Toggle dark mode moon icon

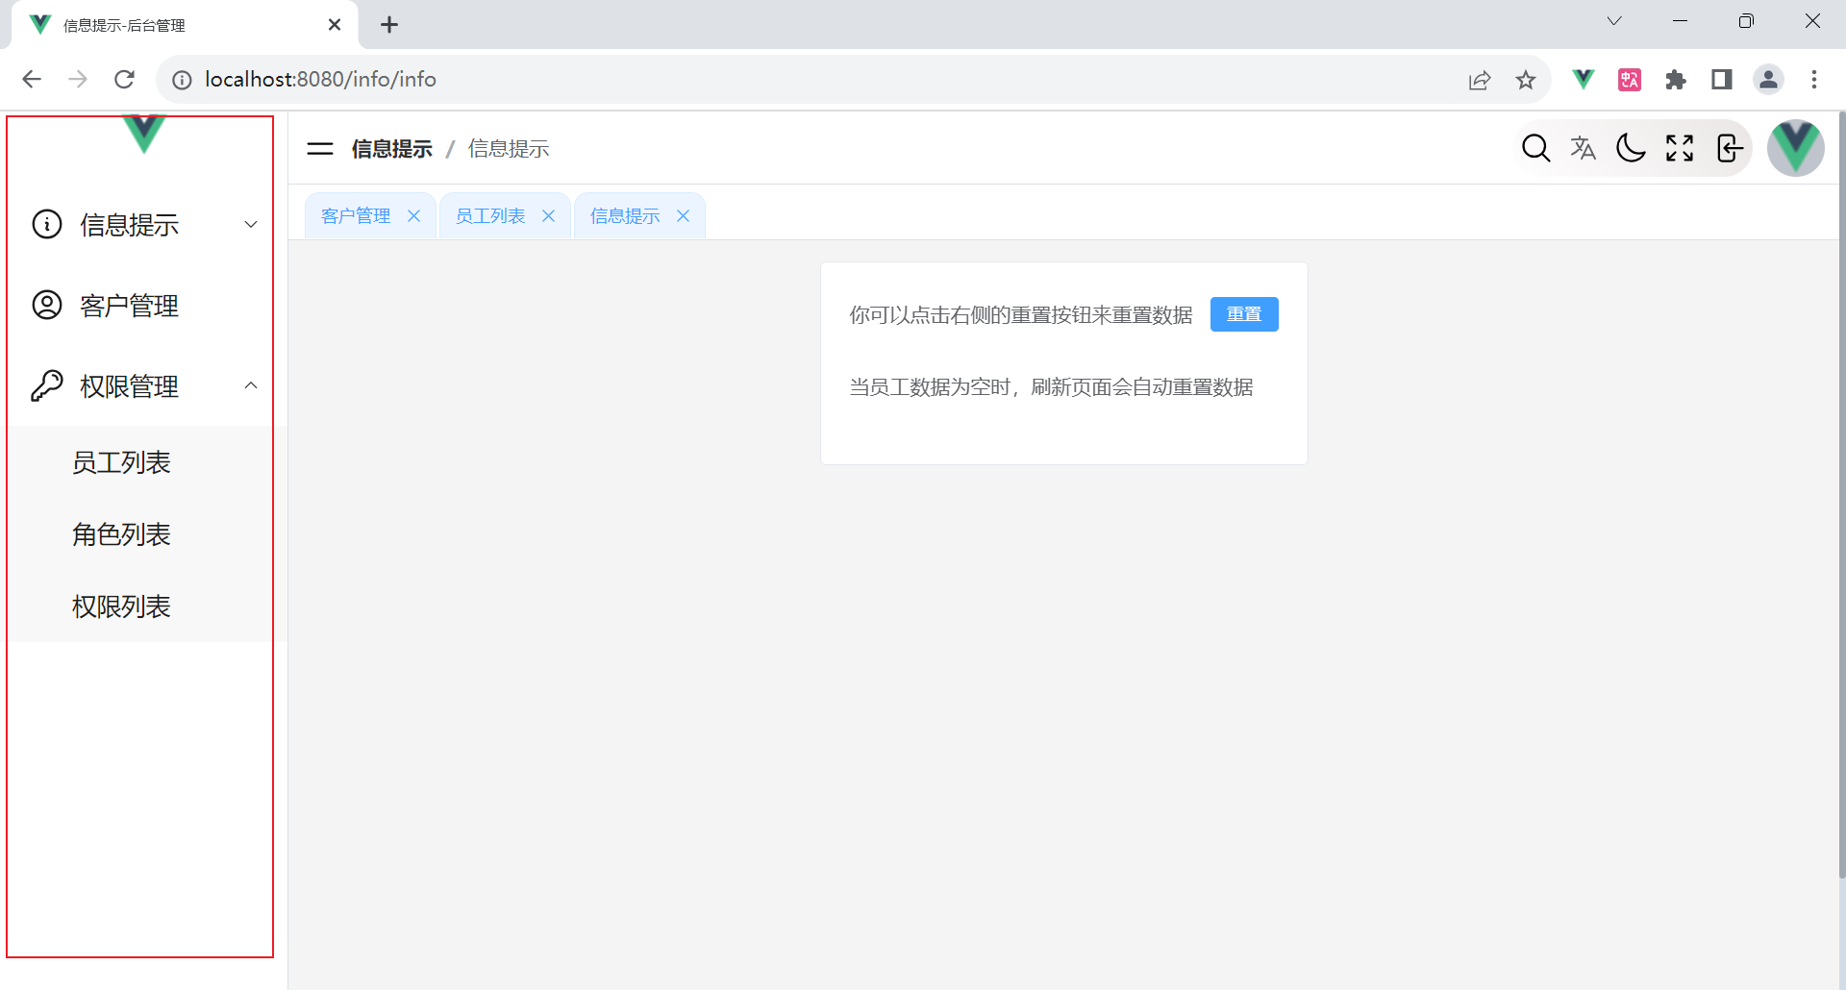tap(1632, 148)
